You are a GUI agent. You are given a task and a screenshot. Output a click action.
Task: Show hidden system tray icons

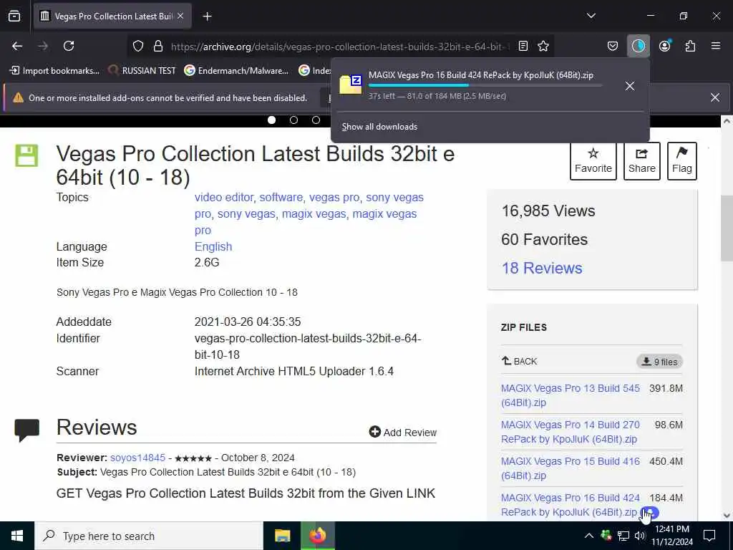[x=589, y=536]
